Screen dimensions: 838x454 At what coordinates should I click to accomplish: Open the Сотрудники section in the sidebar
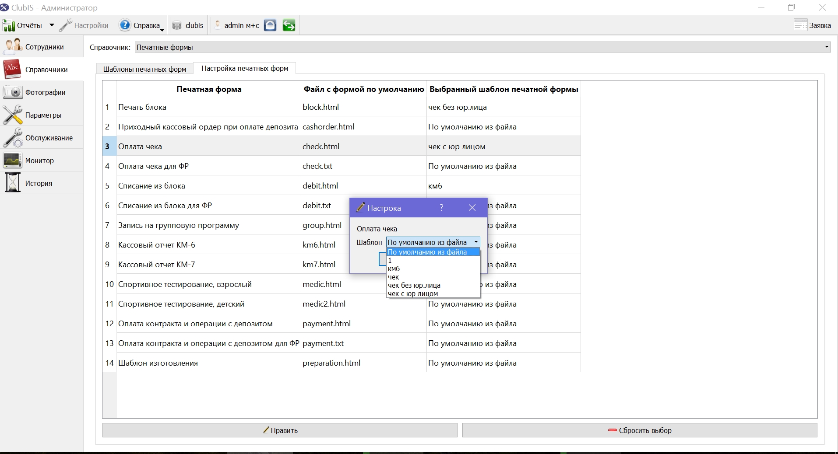tap(41, 47)
